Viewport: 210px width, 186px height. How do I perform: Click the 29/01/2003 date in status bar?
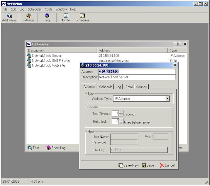pyautogui.click(x=11, y=181)
